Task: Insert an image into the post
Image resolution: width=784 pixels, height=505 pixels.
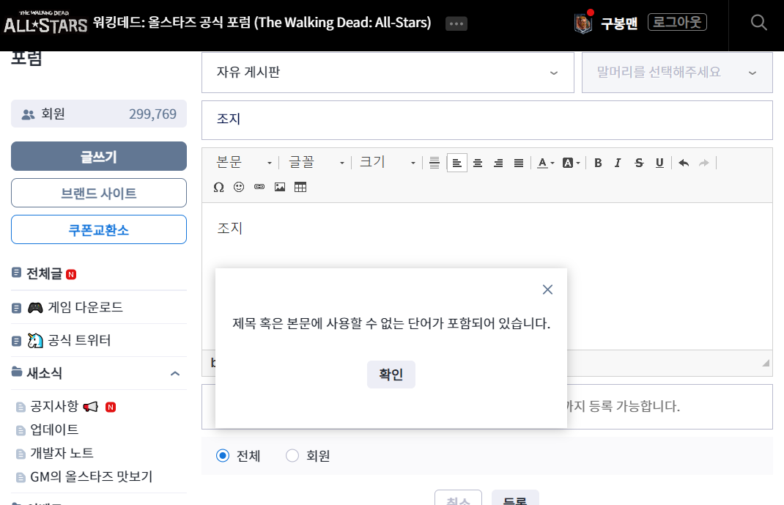Action: [280, 187]
